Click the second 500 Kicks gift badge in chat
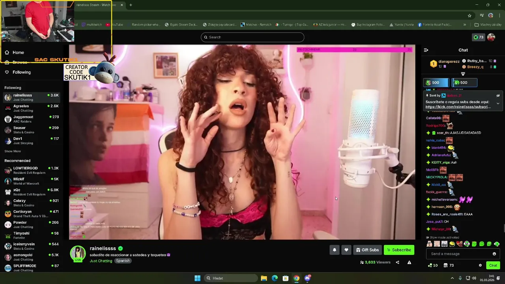Screen dimensions: 505x284 [464, 82]
